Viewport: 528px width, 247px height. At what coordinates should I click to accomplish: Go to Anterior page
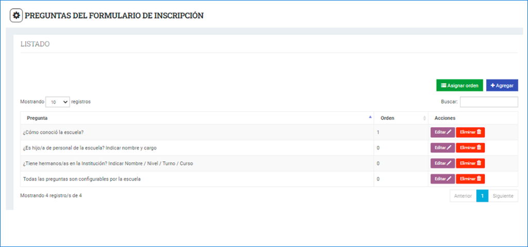click(463, 196)
